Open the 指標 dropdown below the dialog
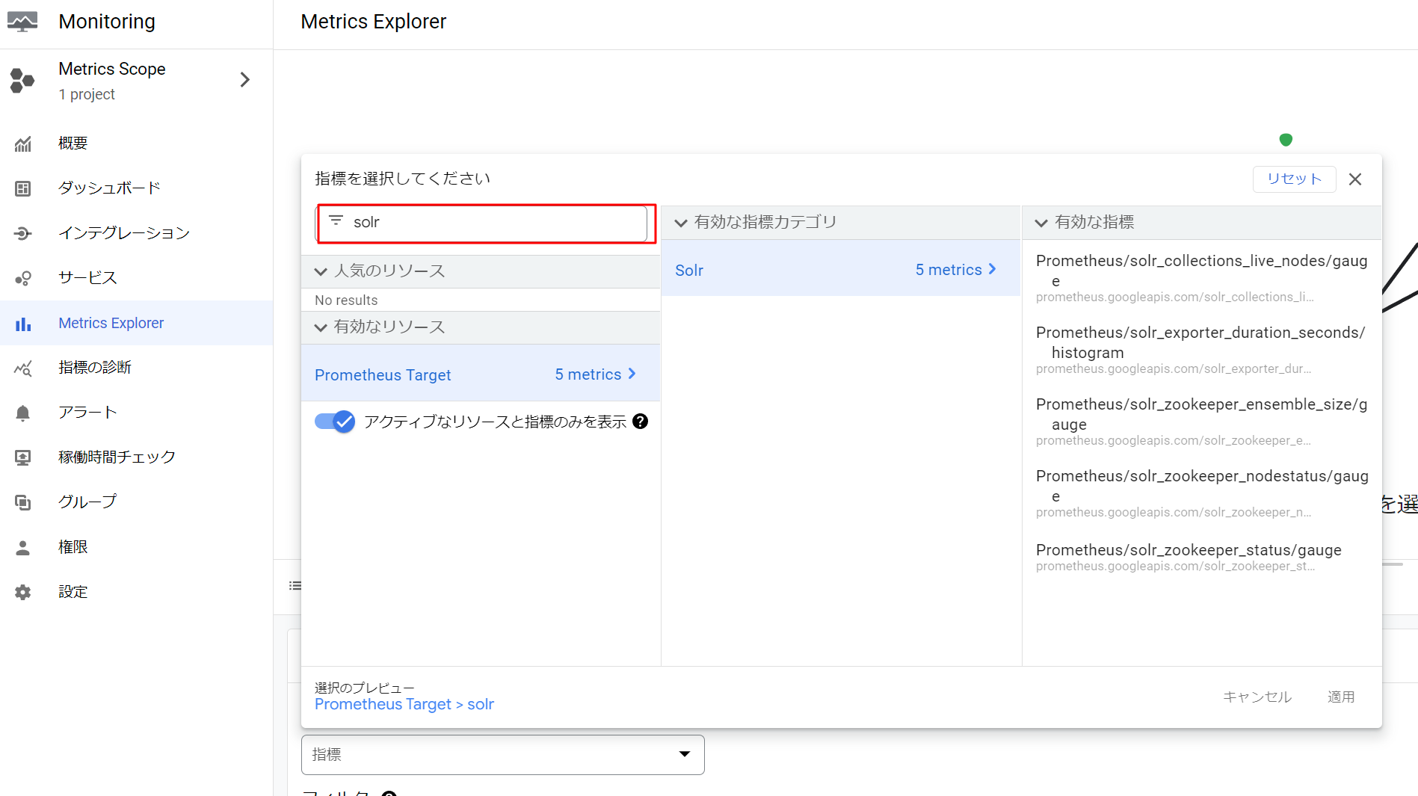1418x796 pixels. coord(503,755)
